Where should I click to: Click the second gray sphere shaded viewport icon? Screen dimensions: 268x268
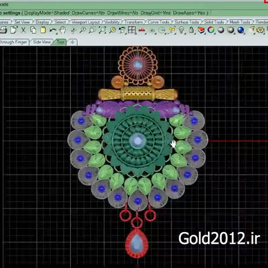pyautogui.click(x=230, y=30)
